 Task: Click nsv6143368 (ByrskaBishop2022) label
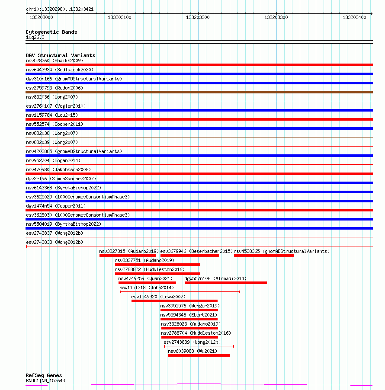point(64,188)
